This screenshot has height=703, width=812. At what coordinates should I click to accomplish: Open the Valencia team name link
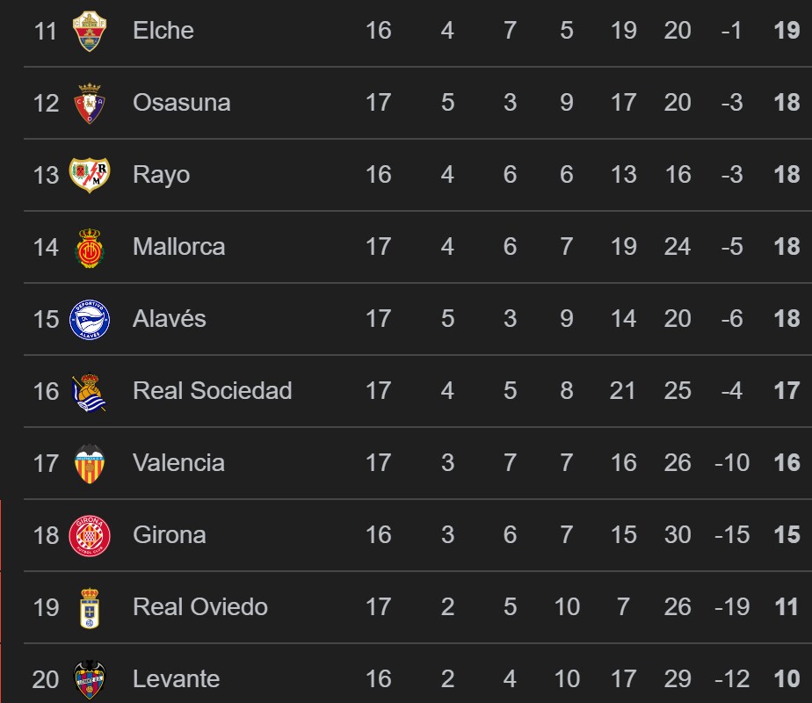178,463
